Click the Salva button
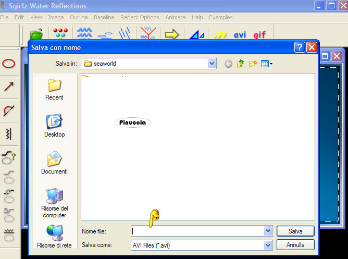This screenshot has height=259, width=348. [295, 231]
